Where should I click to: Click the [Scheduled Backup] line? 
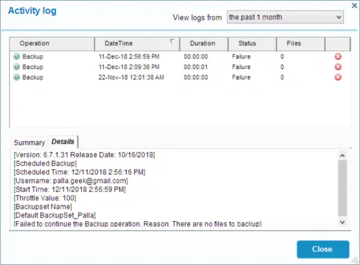pyautogui.click(x=45, y=163)
